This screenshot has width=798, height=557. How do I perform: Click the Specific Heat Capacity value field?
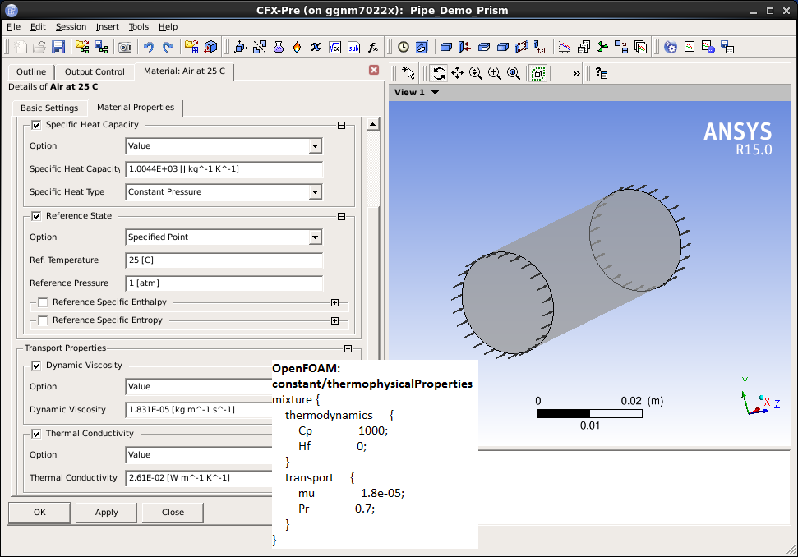(224, 169)
